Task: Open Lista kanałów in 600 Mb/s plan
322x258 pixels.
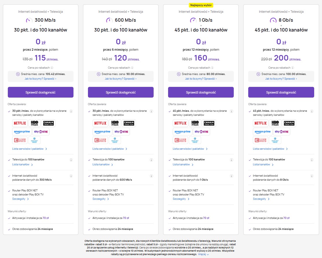Action: [102, 164]
